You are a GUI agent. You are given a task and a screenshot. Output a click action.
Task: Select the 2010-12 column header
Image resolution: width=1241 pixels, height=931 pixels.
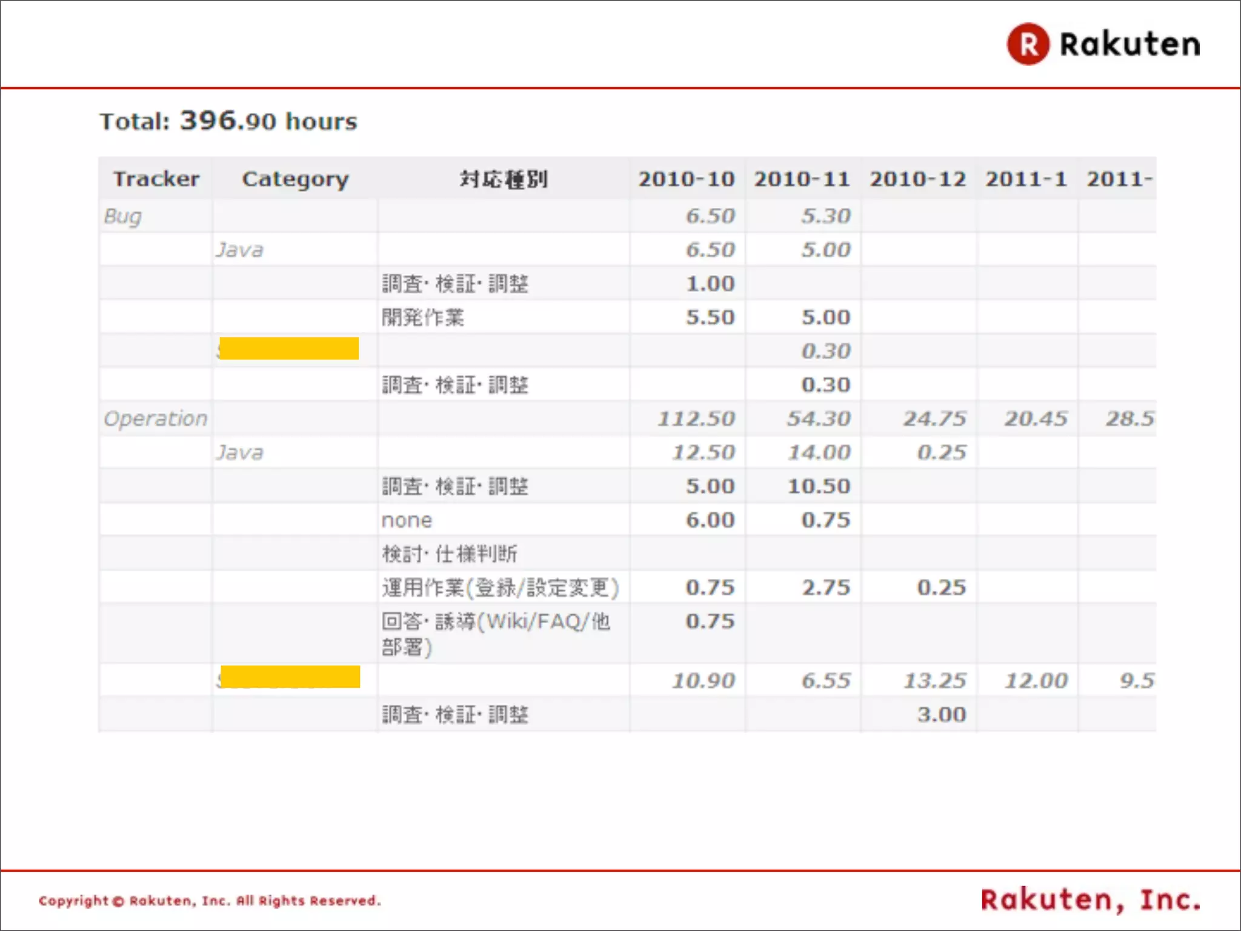tap(917, 179)
